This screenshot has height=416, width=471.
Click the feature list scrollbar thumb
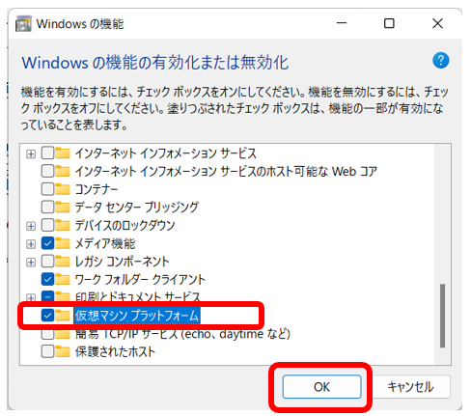point(443,316)
